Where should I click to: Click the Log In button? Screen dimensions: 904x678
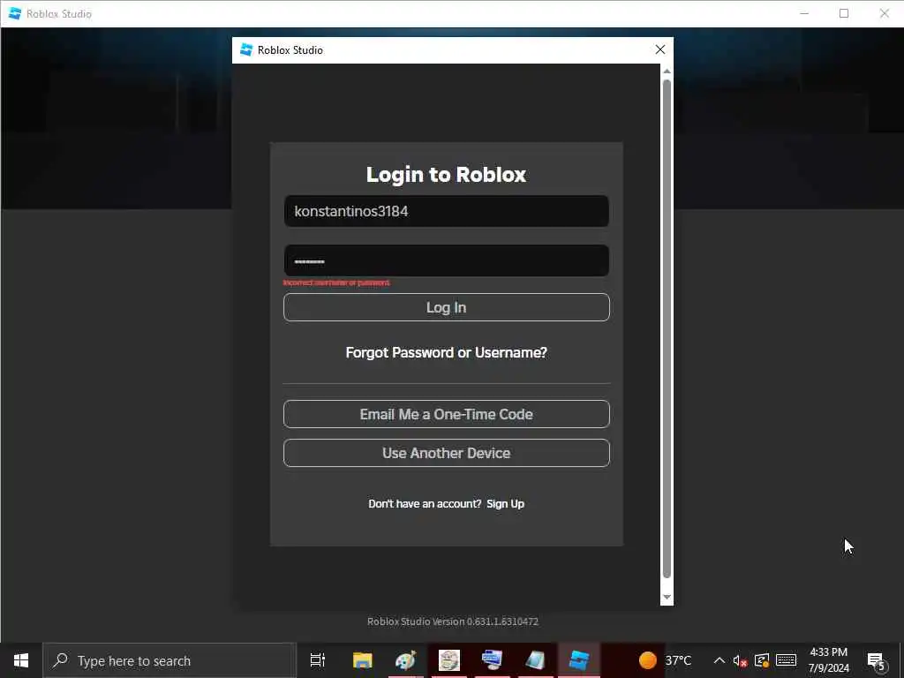[x=446, y=307]
